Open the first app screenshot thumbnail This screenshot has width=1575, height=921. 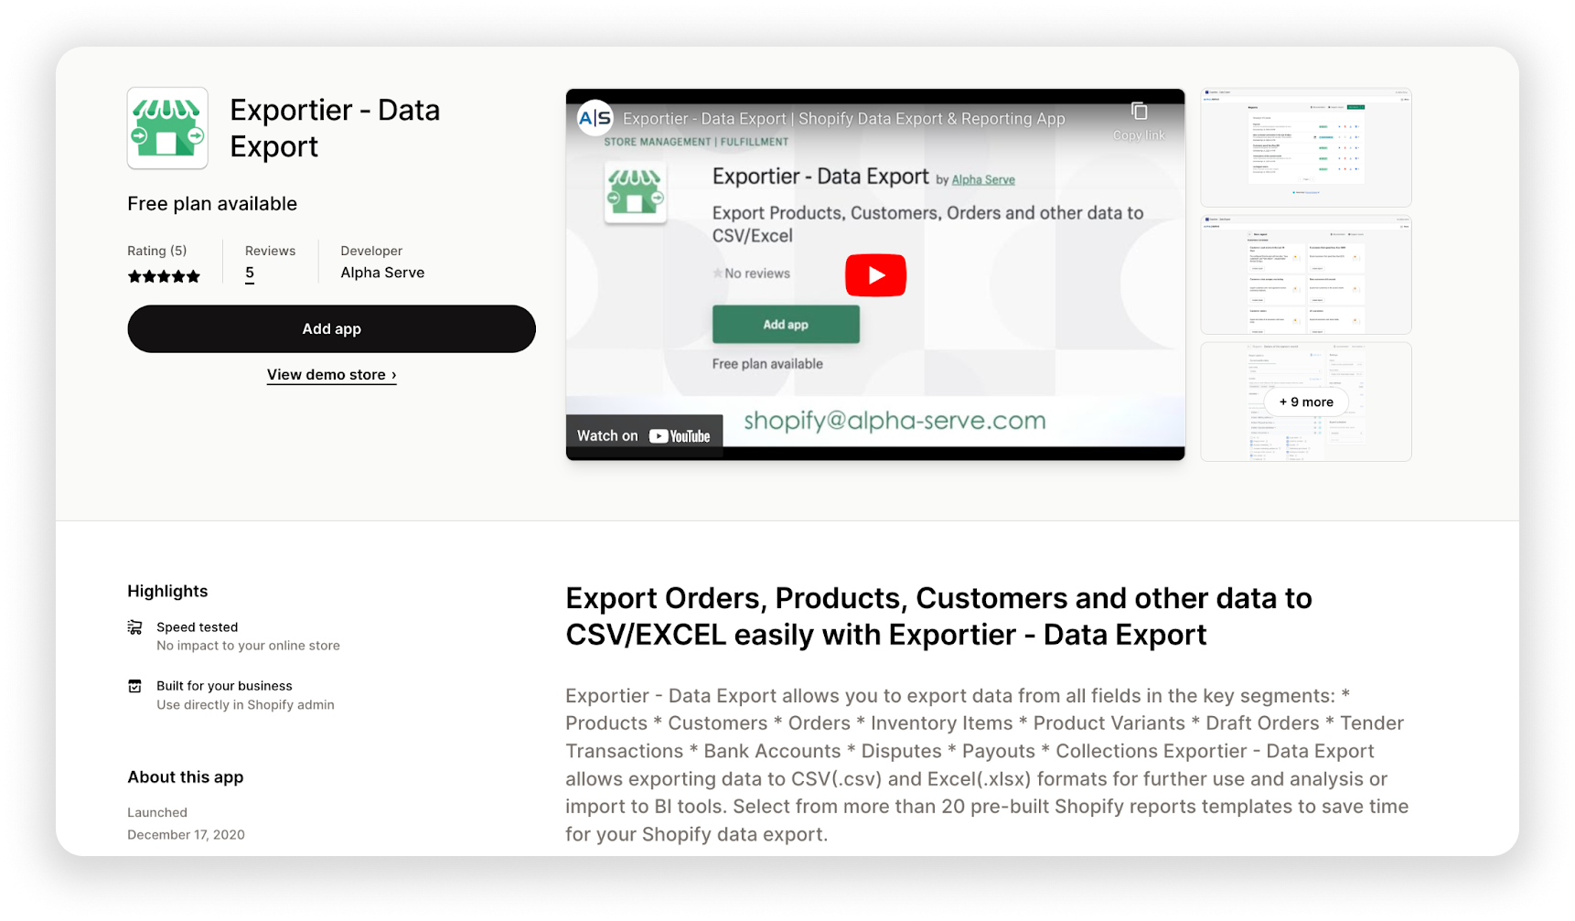pos(1305,147)
